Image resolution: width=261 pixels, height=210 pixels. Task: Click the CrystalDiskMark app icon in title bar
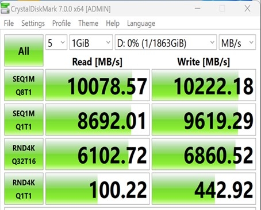pyautogui.click(x=5, y=9)
